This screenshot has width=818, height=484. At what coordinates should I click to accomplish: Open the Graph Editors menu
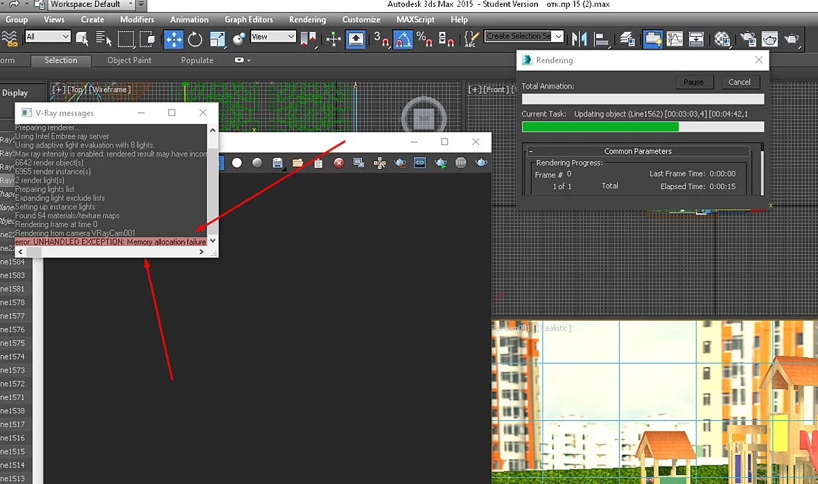(249, 20)
